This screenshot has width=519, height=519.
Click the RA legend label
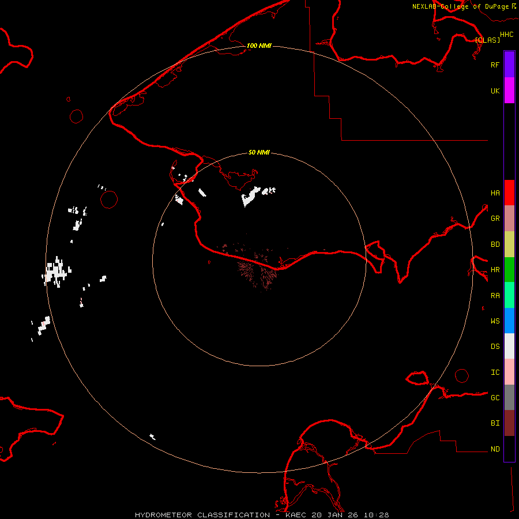click(x=495, y=296)
